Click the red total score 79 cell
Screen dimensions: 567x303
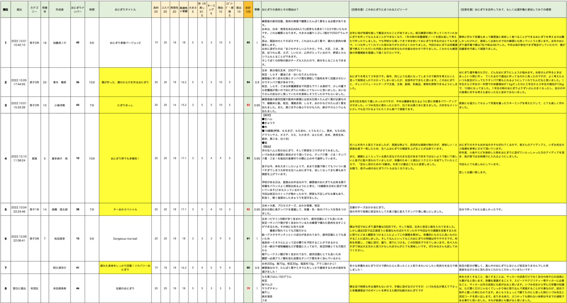[248, 288]
